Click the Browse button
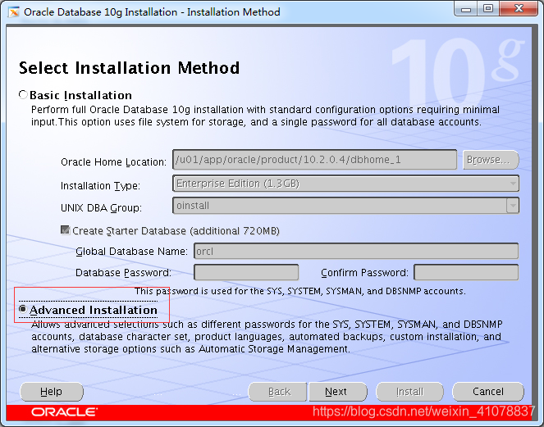Viewport: 544px width, 427px height. [491, 160]
